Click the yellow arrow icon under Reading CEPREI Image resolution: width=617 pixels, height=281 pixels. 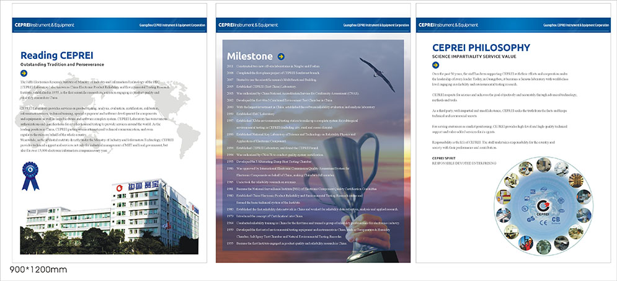pos(24,73)
